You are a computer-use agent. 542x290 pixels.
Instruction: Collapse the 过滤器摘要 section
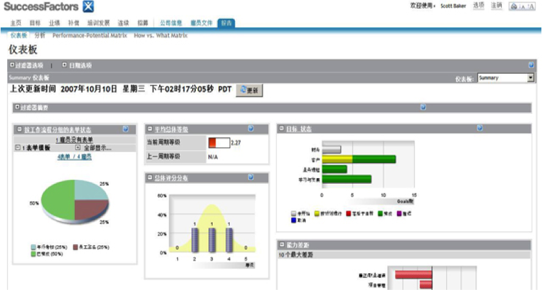point(17,107)
